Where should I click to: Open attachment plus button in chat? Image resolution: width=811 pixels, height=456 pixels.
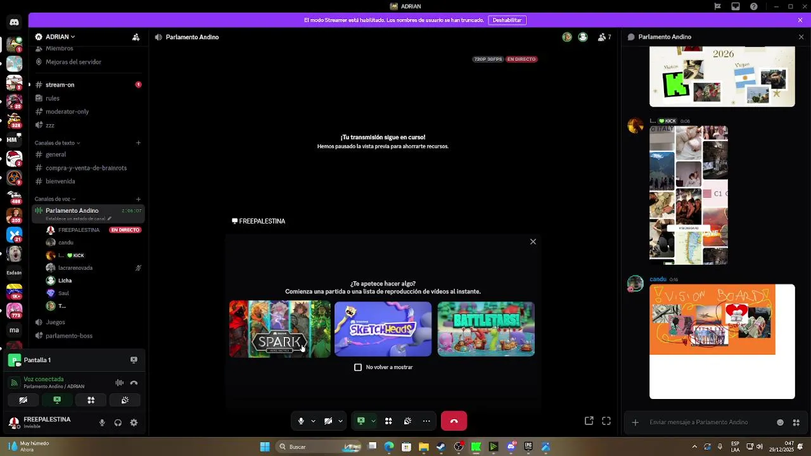click(635, 422)
